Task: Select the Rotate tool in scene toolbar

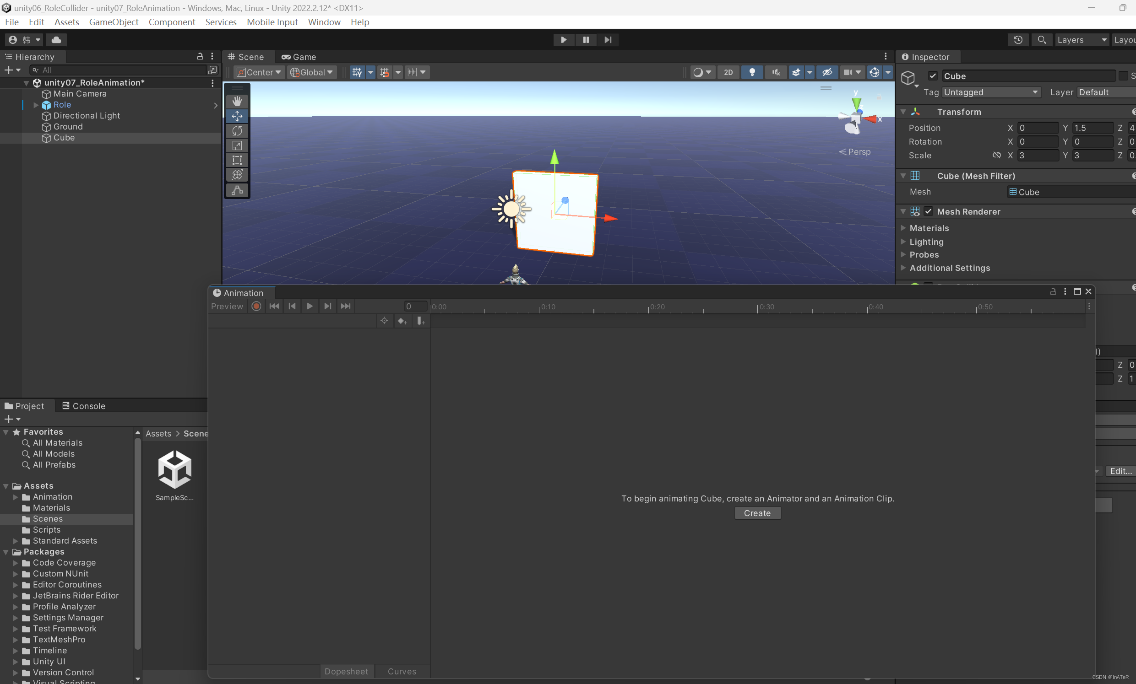Action: click(x=237, y=131)
